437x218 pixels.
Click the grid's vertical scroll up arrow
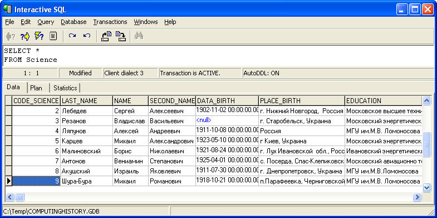pyautogui.click(x=426, y=101)
